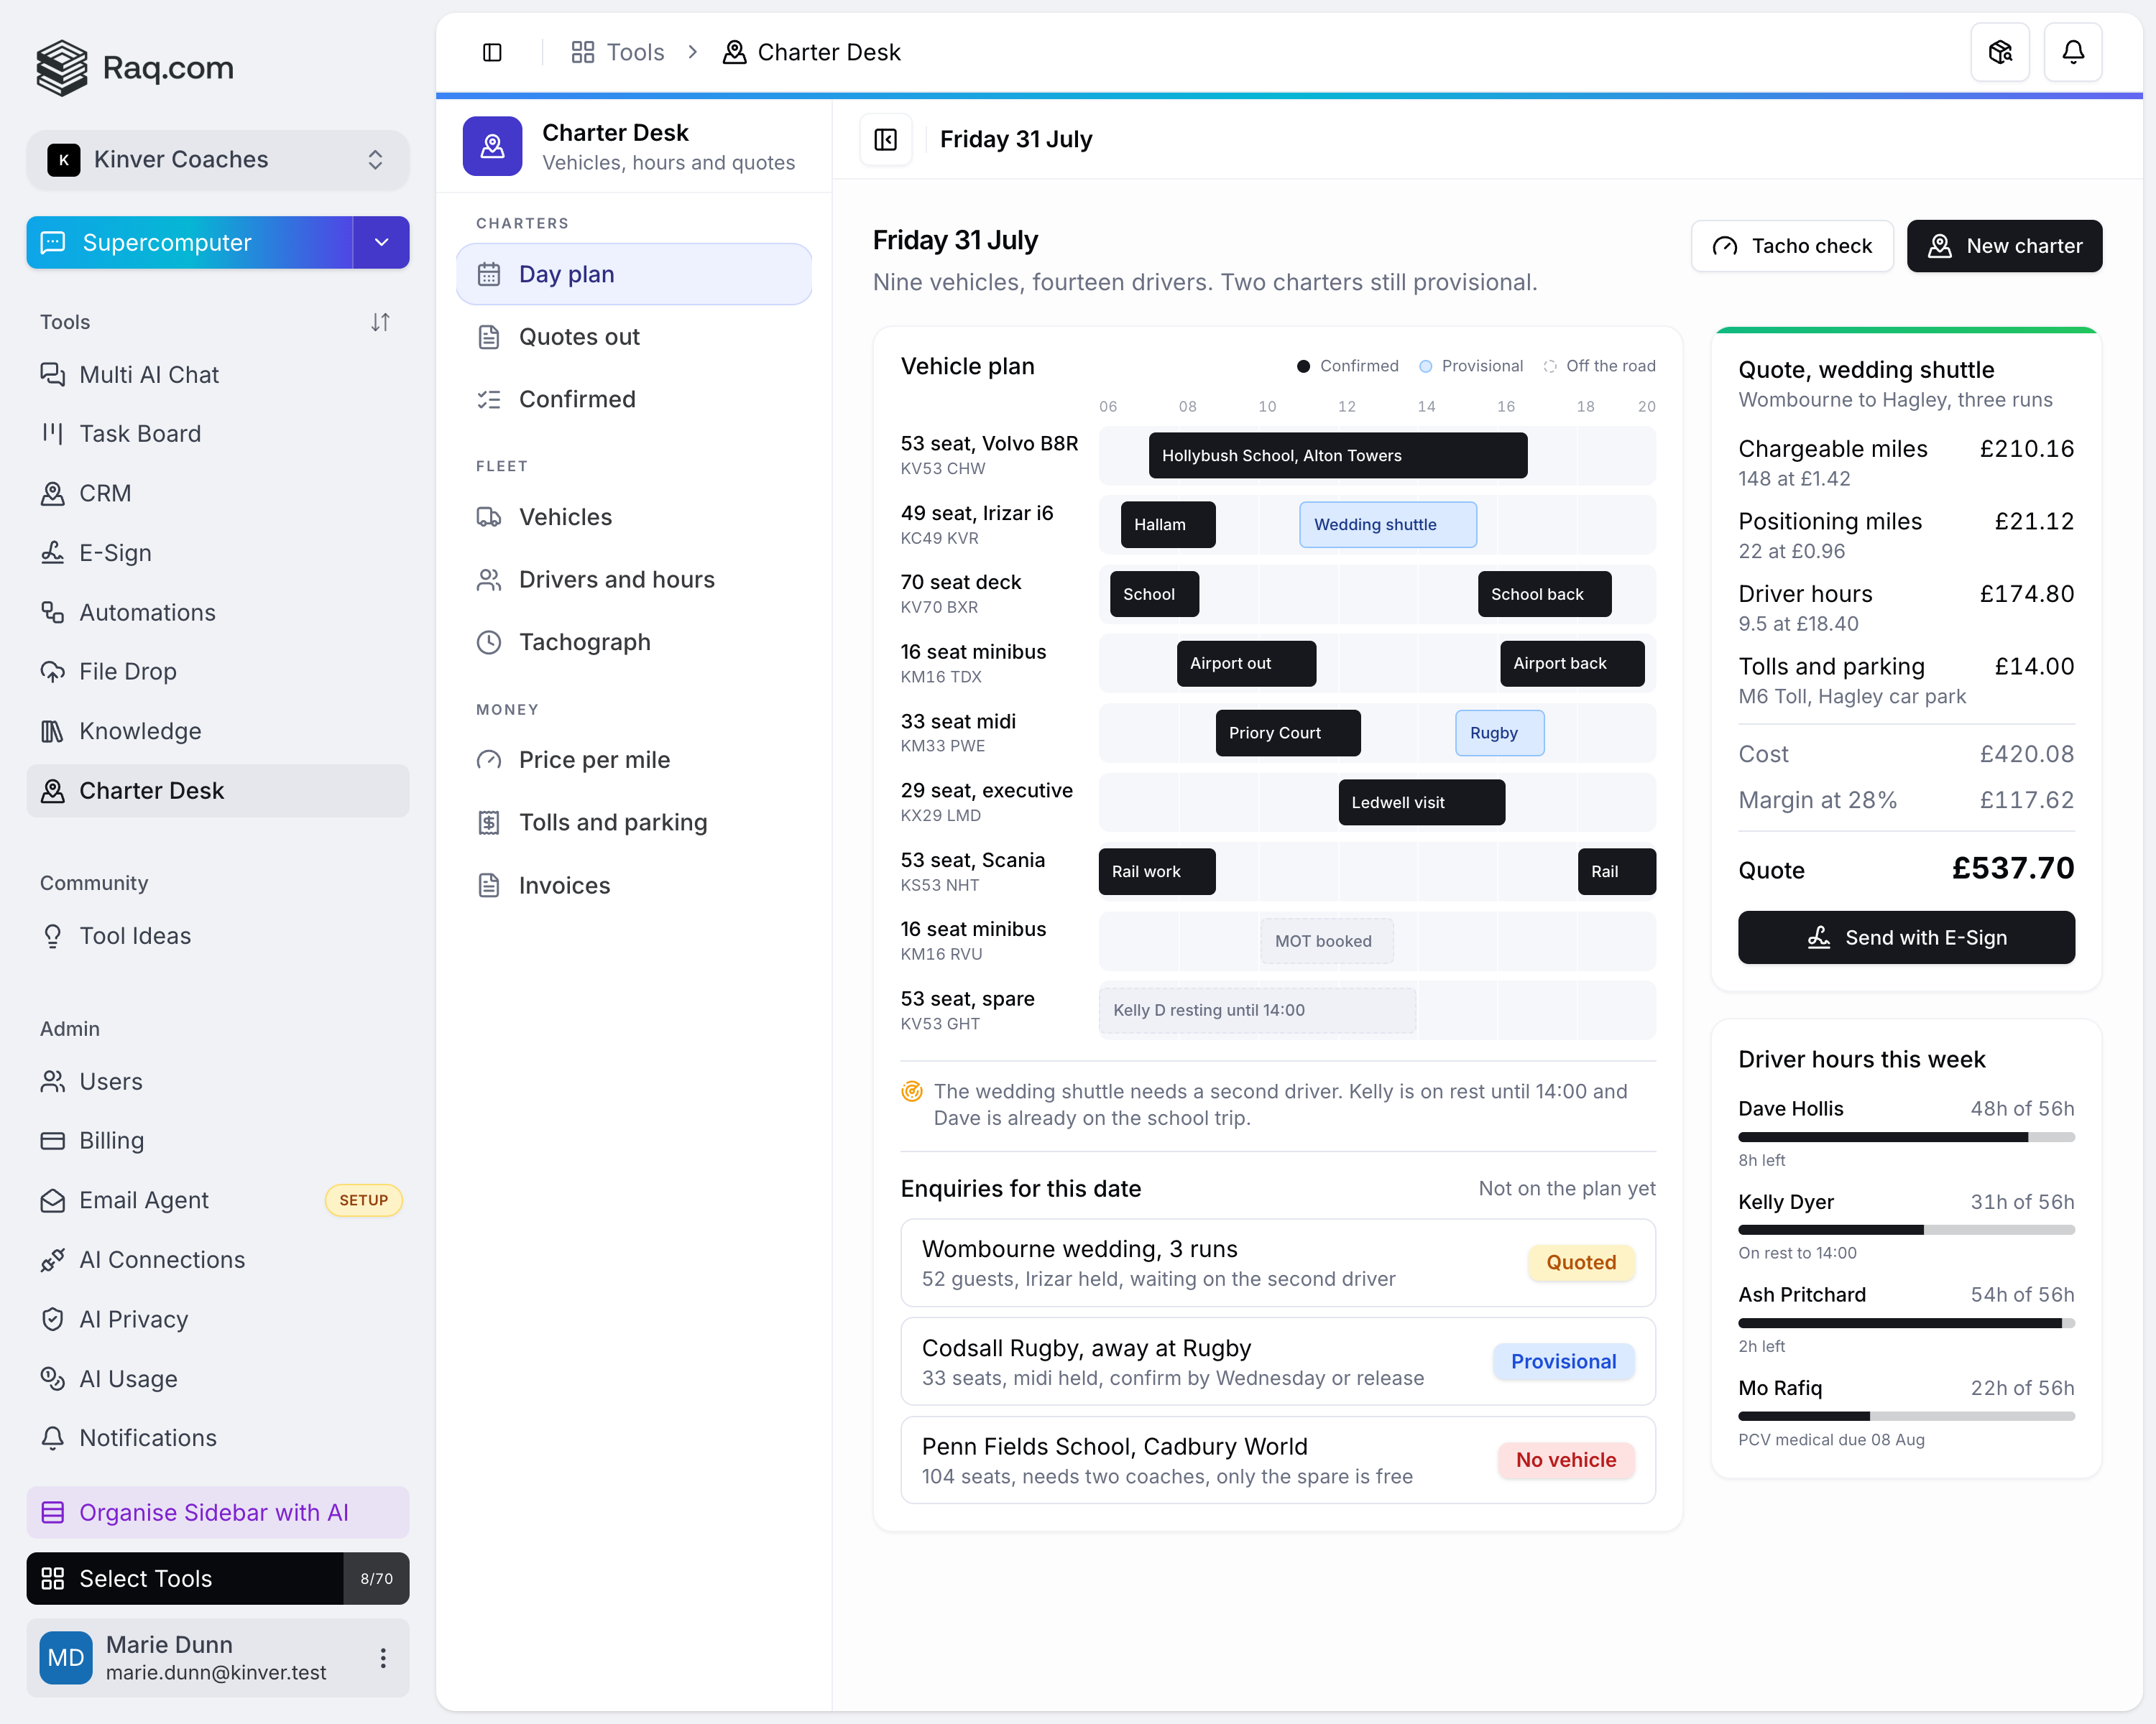The height and width of the screenshot is (1724, 2156).
Task: Open the E-Sign tool
Action: 217,552
